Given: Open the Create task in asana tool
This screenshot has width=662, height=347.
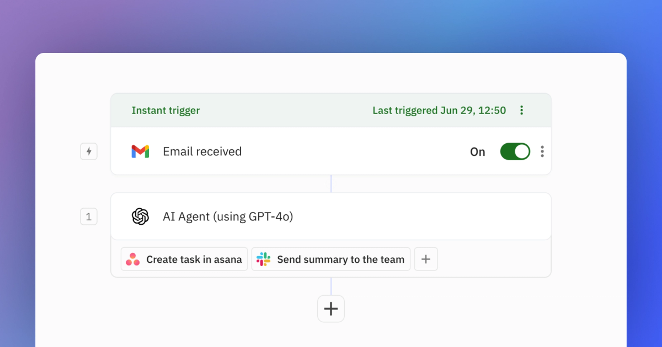Looking at the screenshot, I should pyautogui.click(x=184, y=259).
